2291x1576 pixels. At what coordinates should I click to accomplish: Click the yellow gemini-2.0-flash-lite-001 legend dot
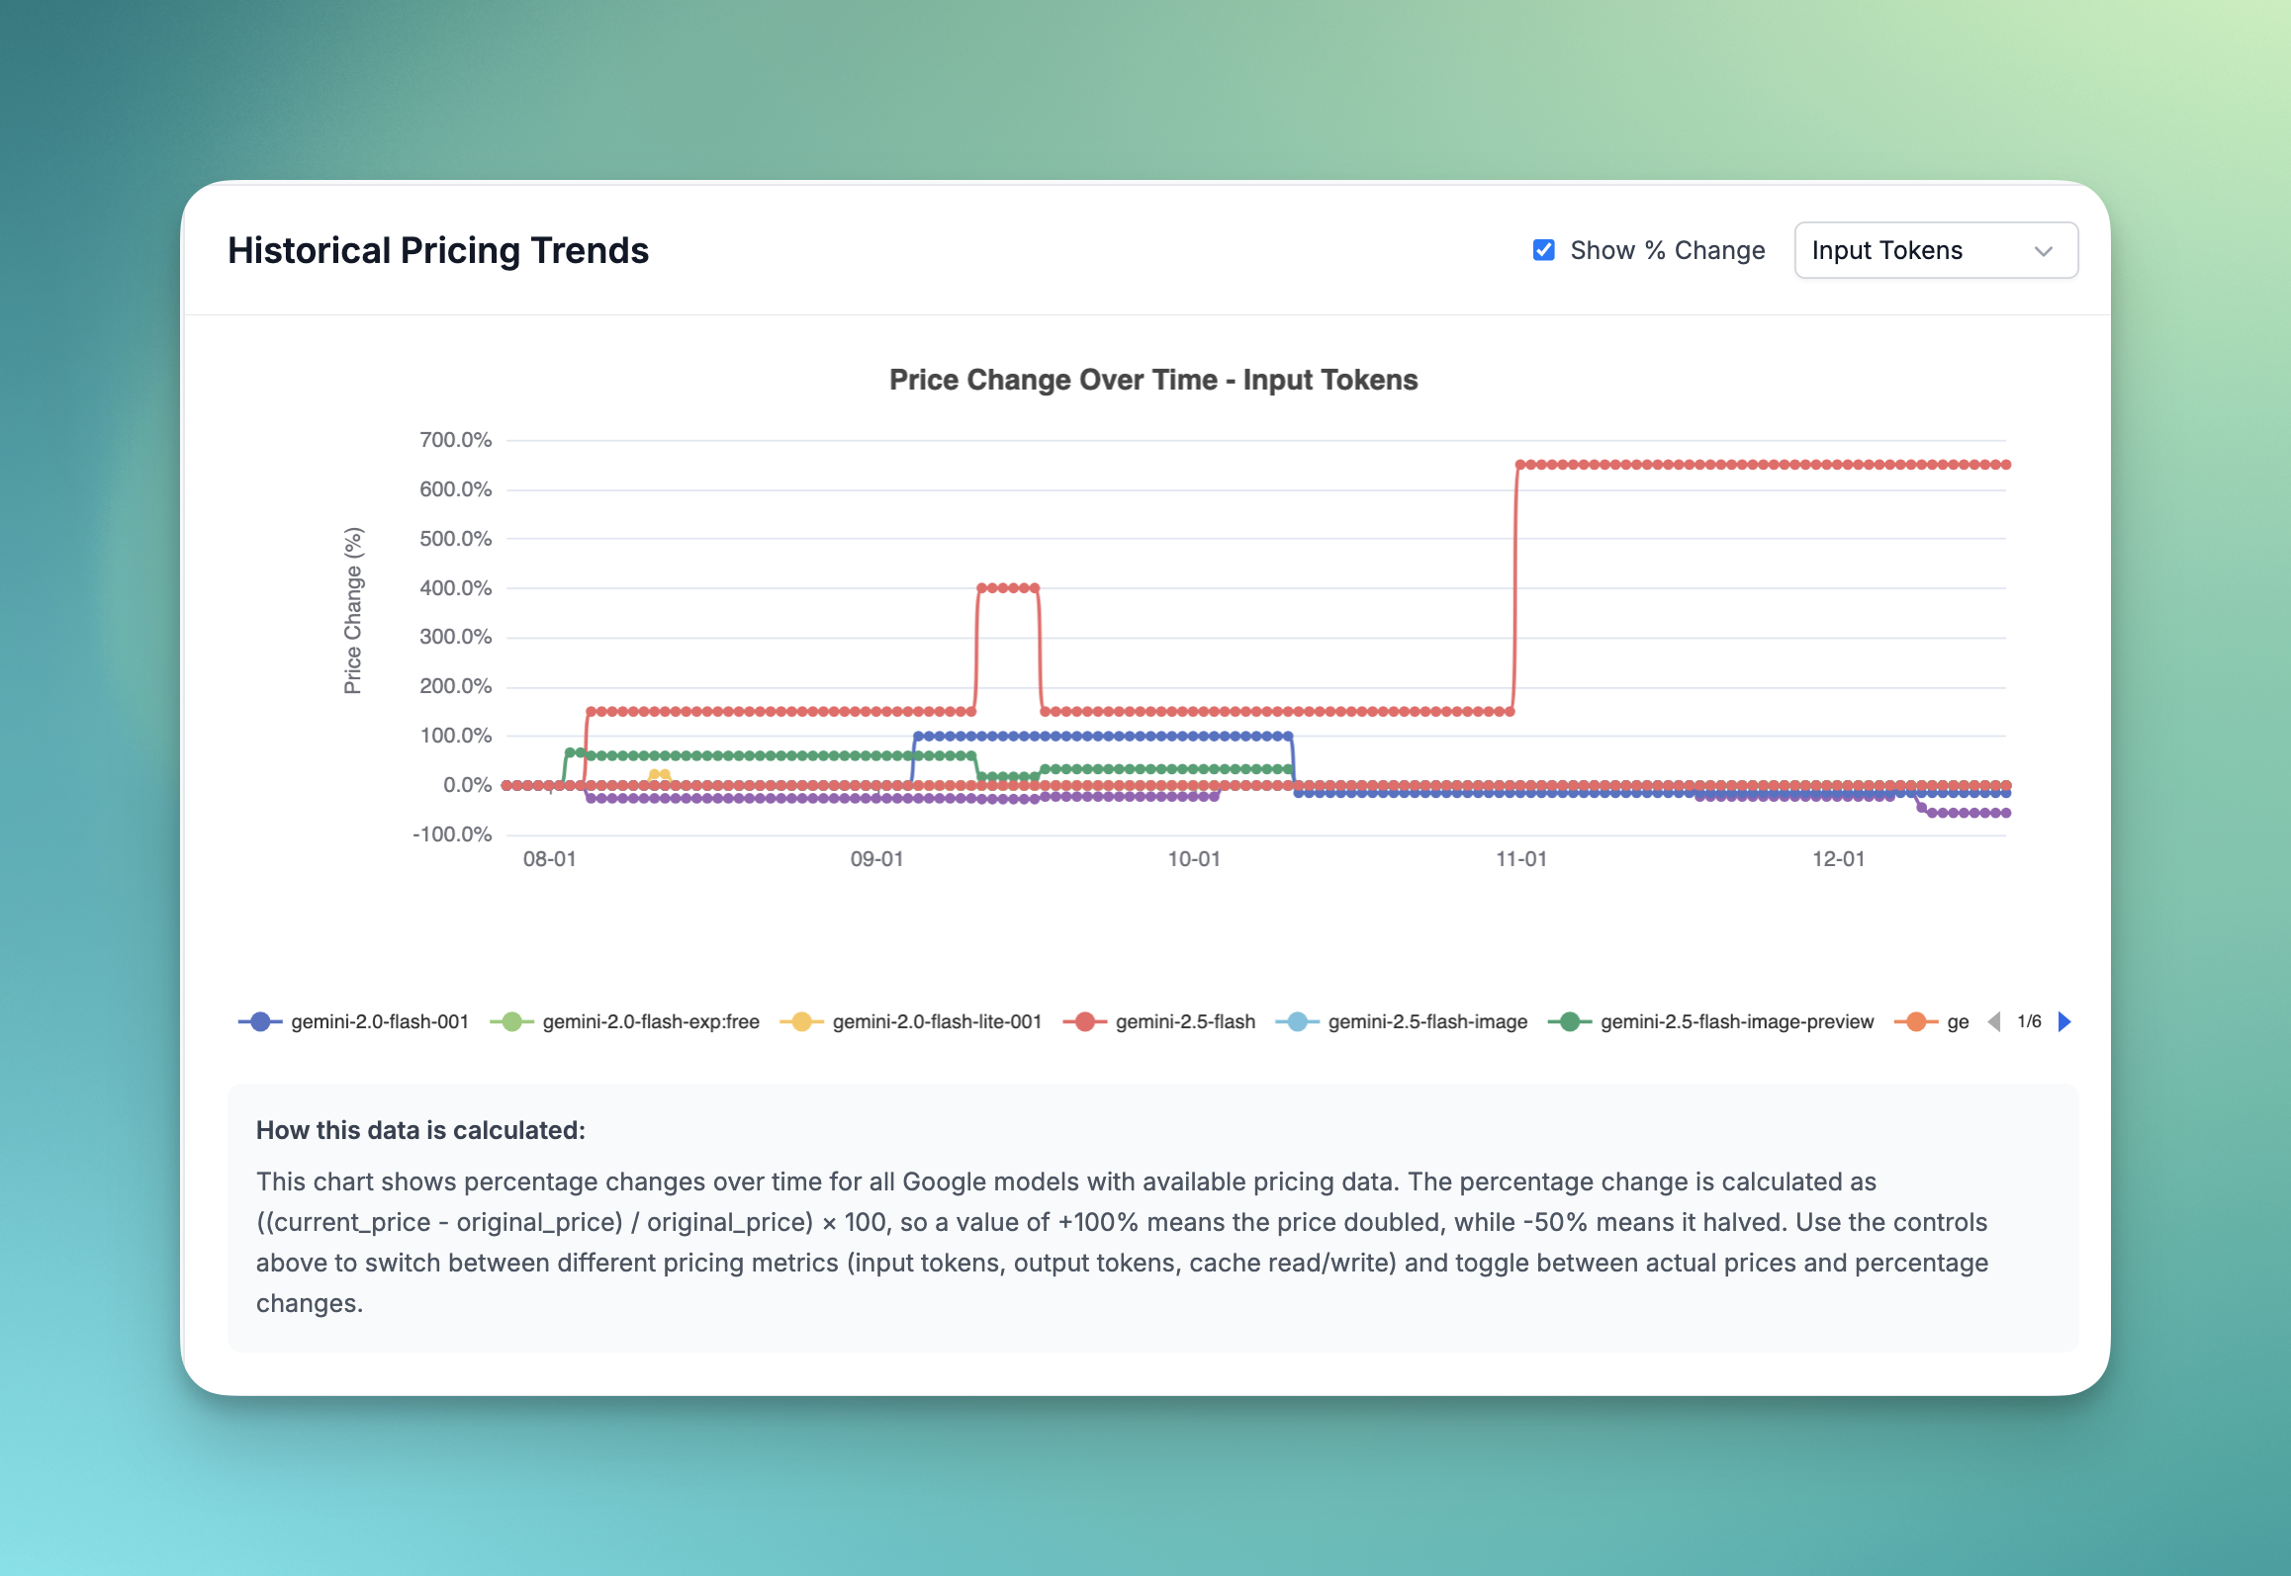pos(801,1021)
